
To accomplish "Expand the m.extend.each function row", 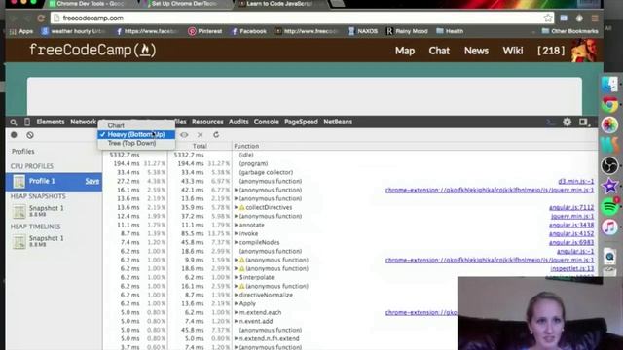I will pos(236,312).
